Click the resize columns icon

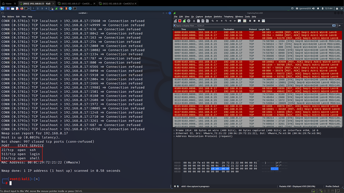click(x=263, y=21)
